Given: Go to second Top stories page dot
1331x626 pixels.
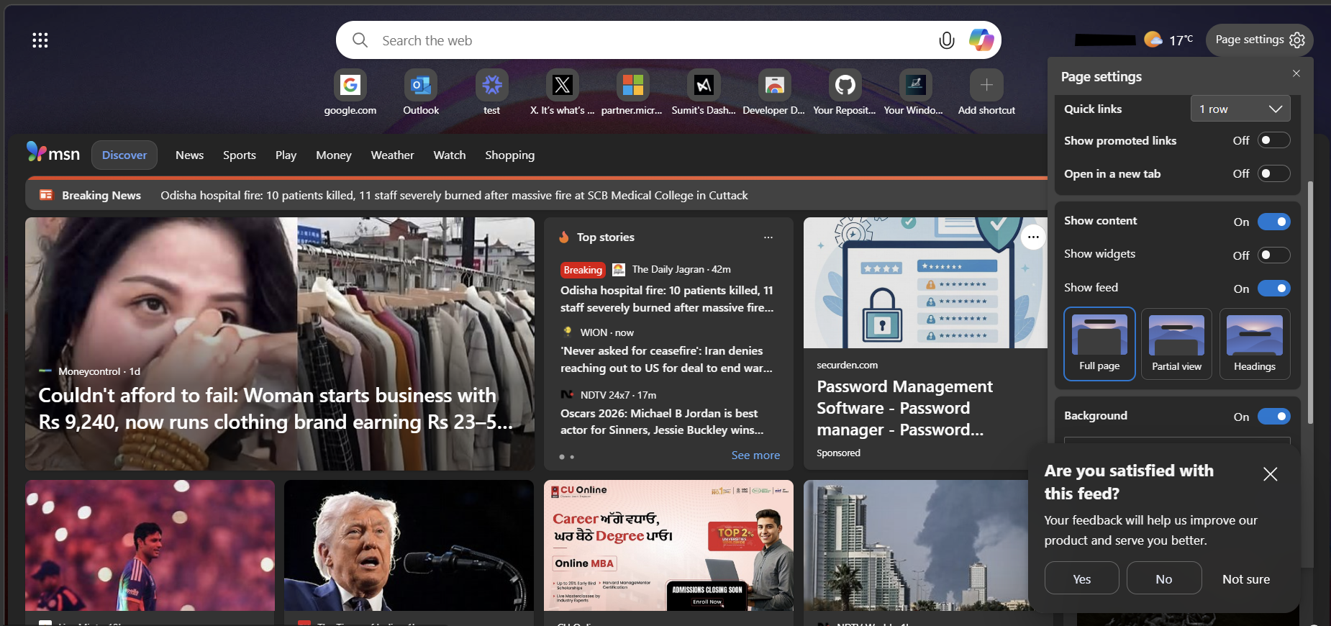Looking at the screenshot, I should tap(572, 457).
